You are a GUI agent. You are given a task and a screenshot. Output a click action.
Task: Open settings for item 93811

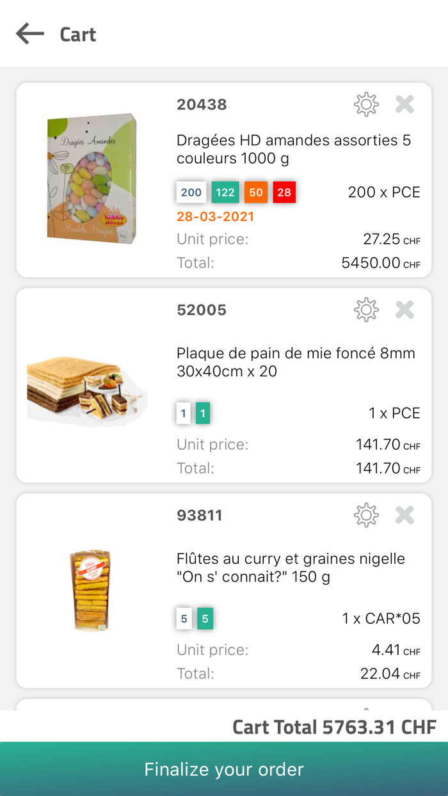point(365,515)
